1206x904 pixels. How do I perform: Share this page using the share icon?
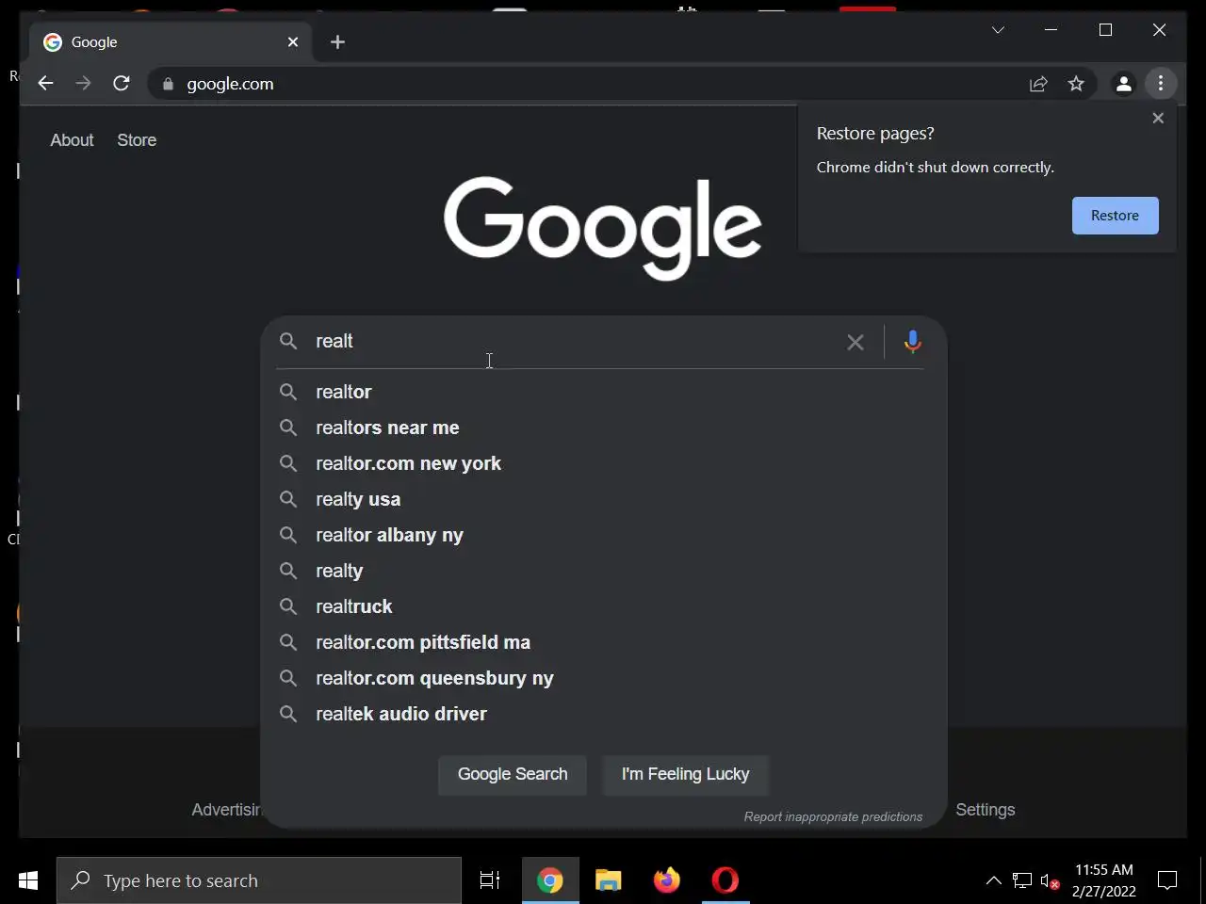pos(1038,84)
